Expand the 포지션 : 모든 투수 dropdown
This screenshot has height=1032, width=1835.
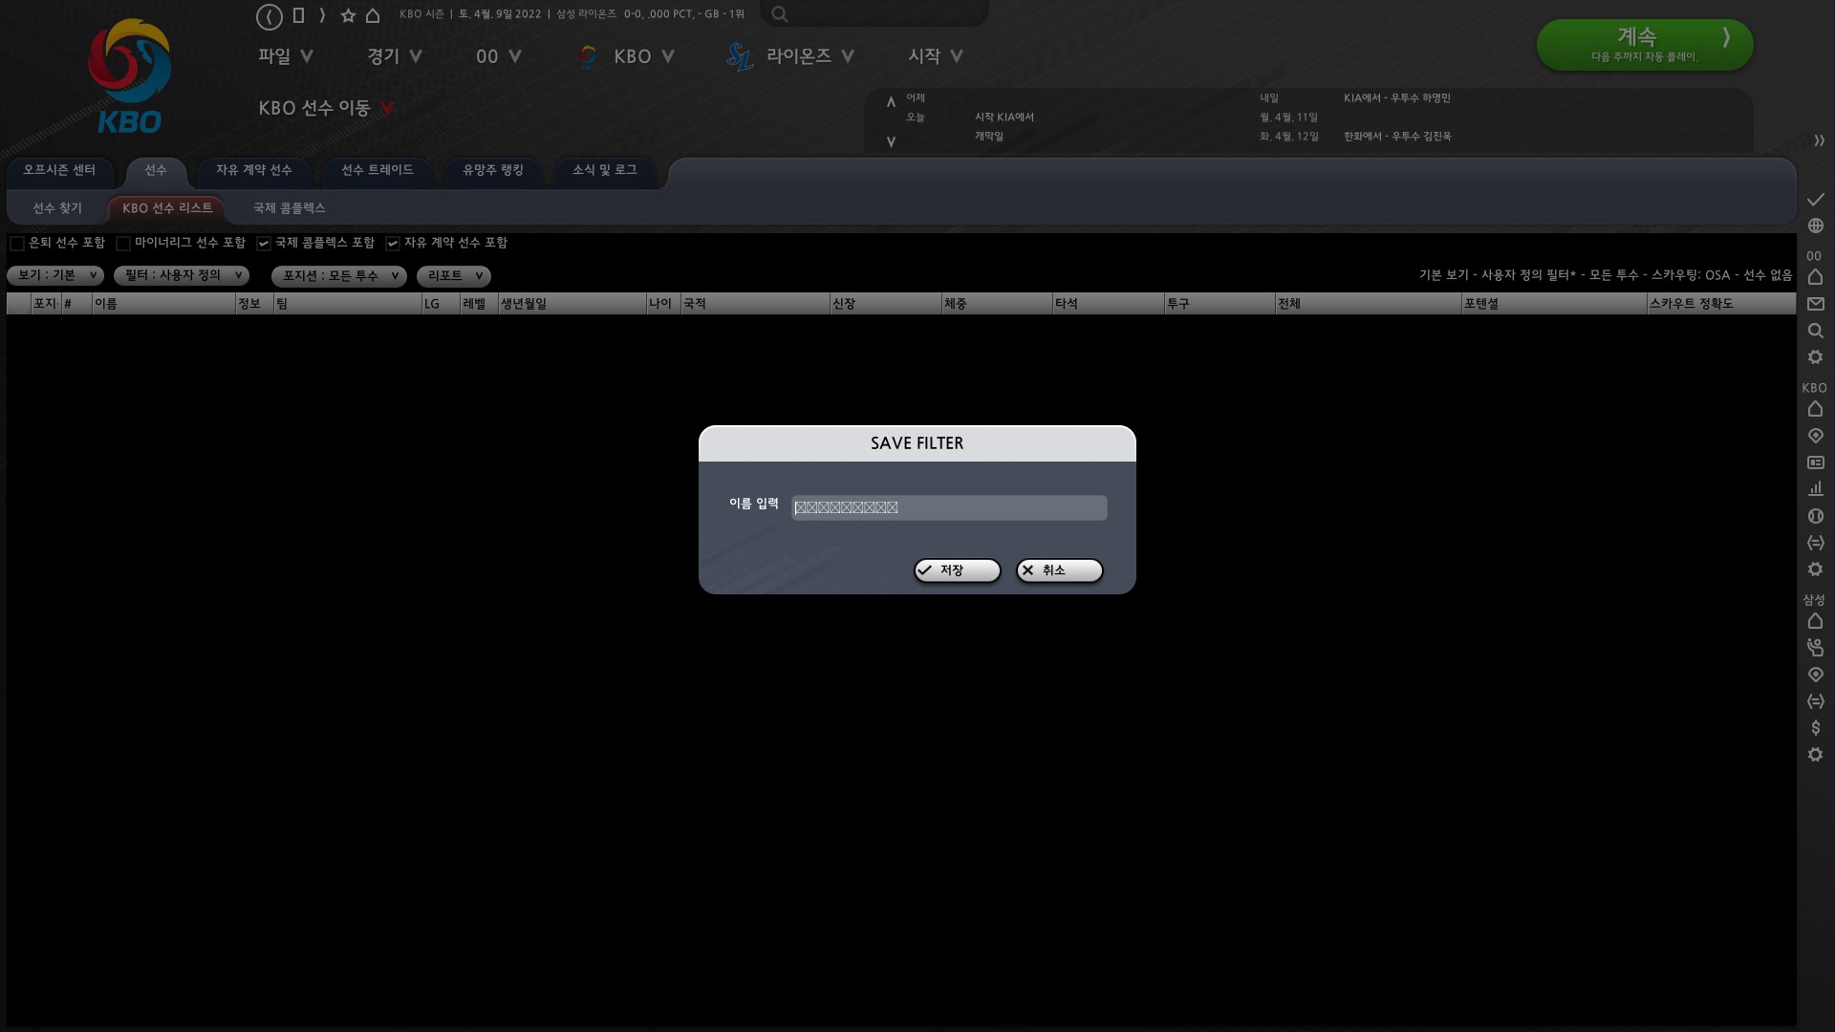pyautogui.click(x=339, y=276)
